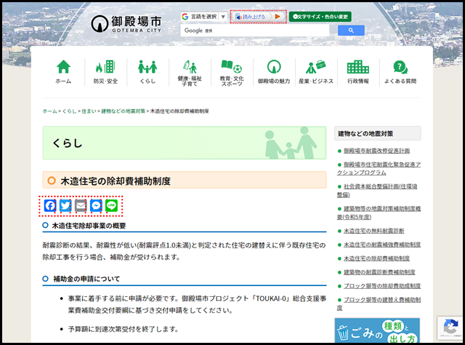Send page through Messenger icon
The image size is (465, 345).
pos(96,205)
